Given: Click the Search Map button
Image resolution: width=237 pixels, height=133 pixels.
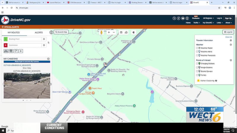Looking at the screenshot, I should [61, 32].
